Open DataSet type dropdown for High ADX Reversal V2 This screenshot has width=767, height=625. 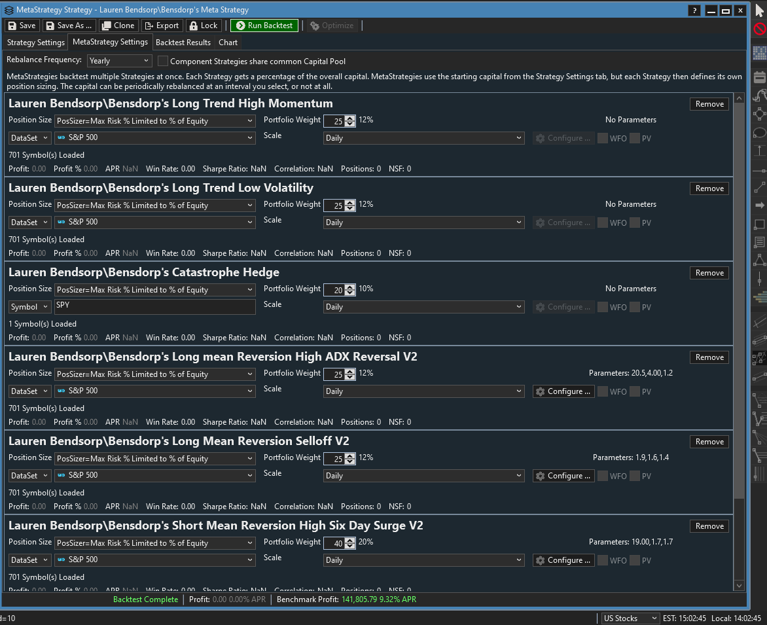(x=30, y=391)
